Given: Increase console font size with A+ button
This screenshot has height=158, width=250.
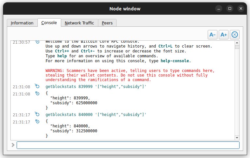Looking at the screenshot, I should (224, 35).
